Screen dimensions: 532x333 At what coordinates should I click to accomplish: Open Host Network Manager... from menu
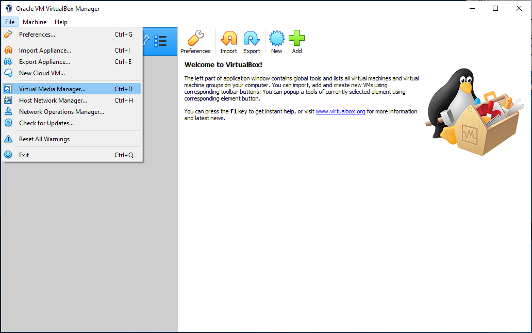click(72, 101)
